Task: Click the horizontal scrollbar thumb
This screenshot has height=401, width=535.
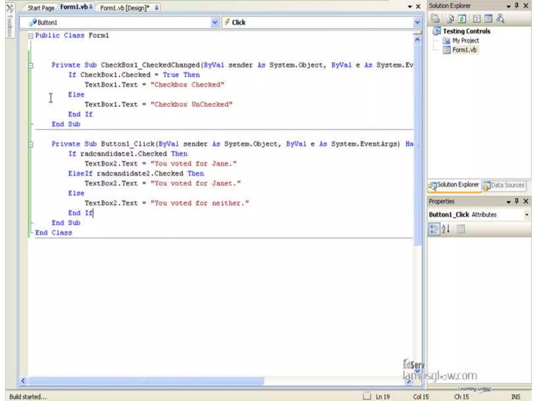Action: tap(146, 381)
